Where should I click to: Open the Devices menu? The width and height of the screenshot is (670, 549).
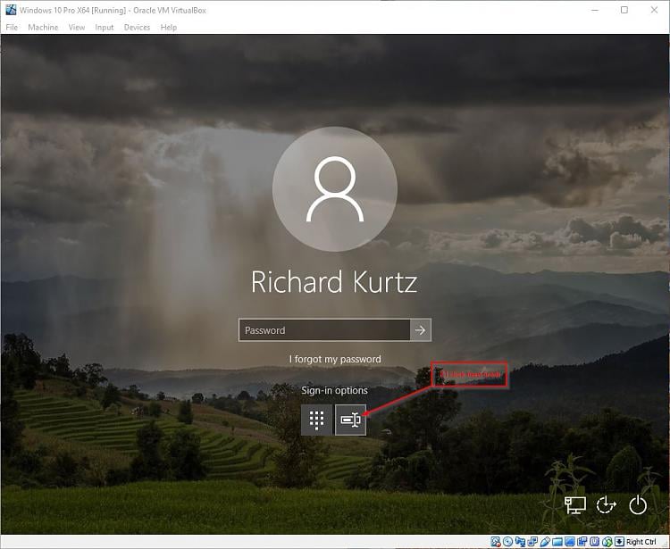coord(137,28)
